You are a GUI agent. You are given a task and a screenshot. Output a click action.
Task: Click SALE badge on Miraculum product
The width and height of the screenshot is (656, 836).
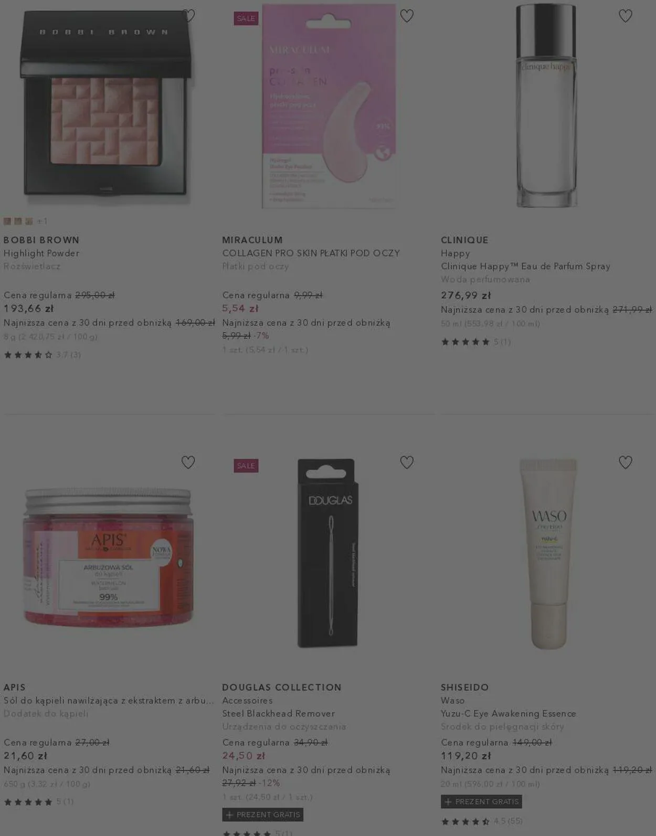pos(246,18)
